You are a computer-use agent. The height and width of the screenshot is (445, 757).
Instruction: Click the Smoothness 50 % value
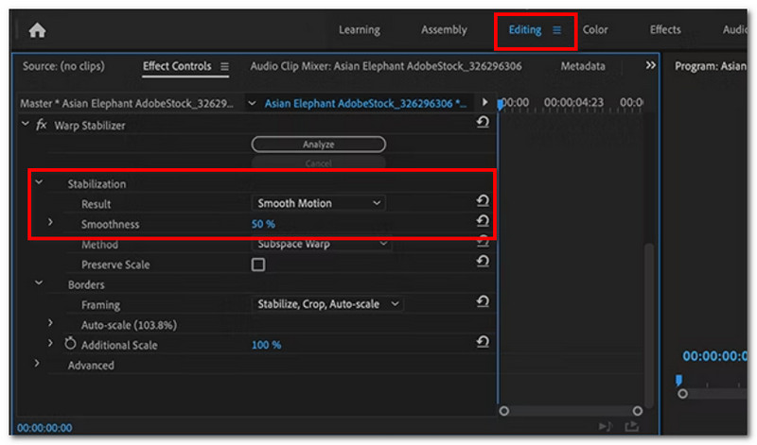263,224
